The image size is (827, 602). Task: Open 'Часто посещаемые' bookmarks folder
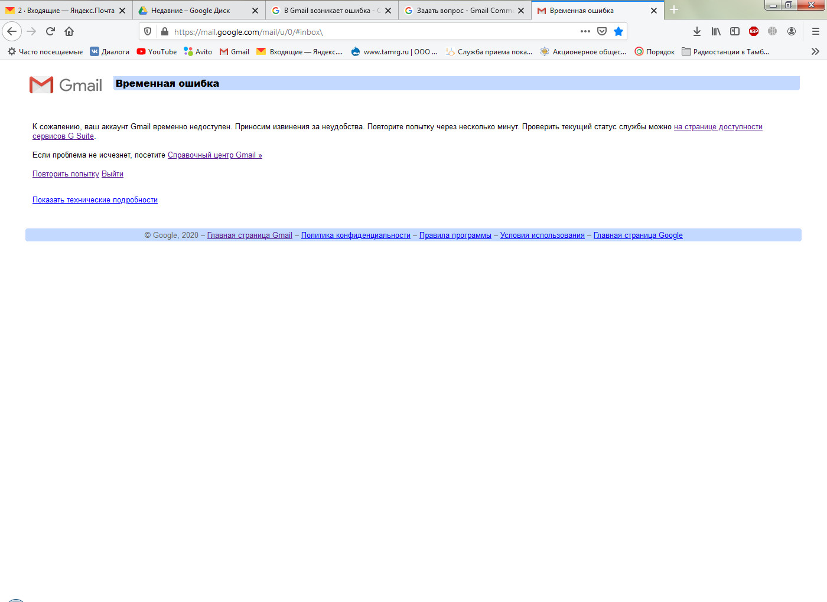45,52
